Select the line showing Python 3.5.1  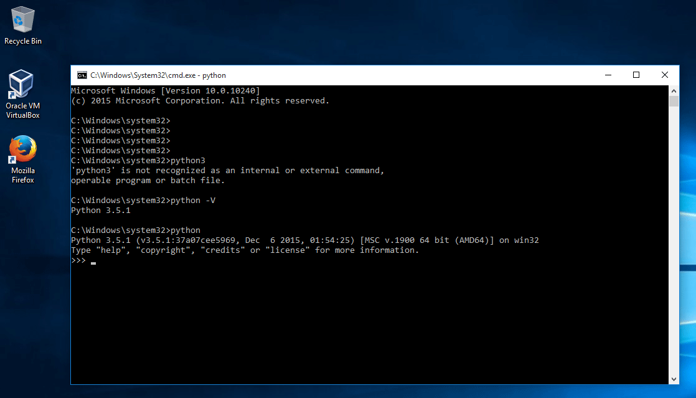(102, 210)
